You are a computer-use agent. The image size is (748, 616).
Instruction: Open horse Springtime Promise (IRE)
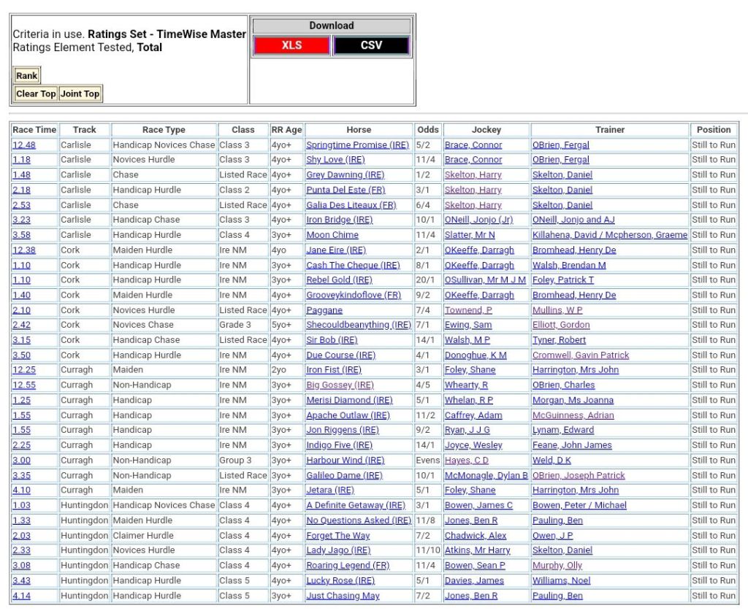pos(357,145)
